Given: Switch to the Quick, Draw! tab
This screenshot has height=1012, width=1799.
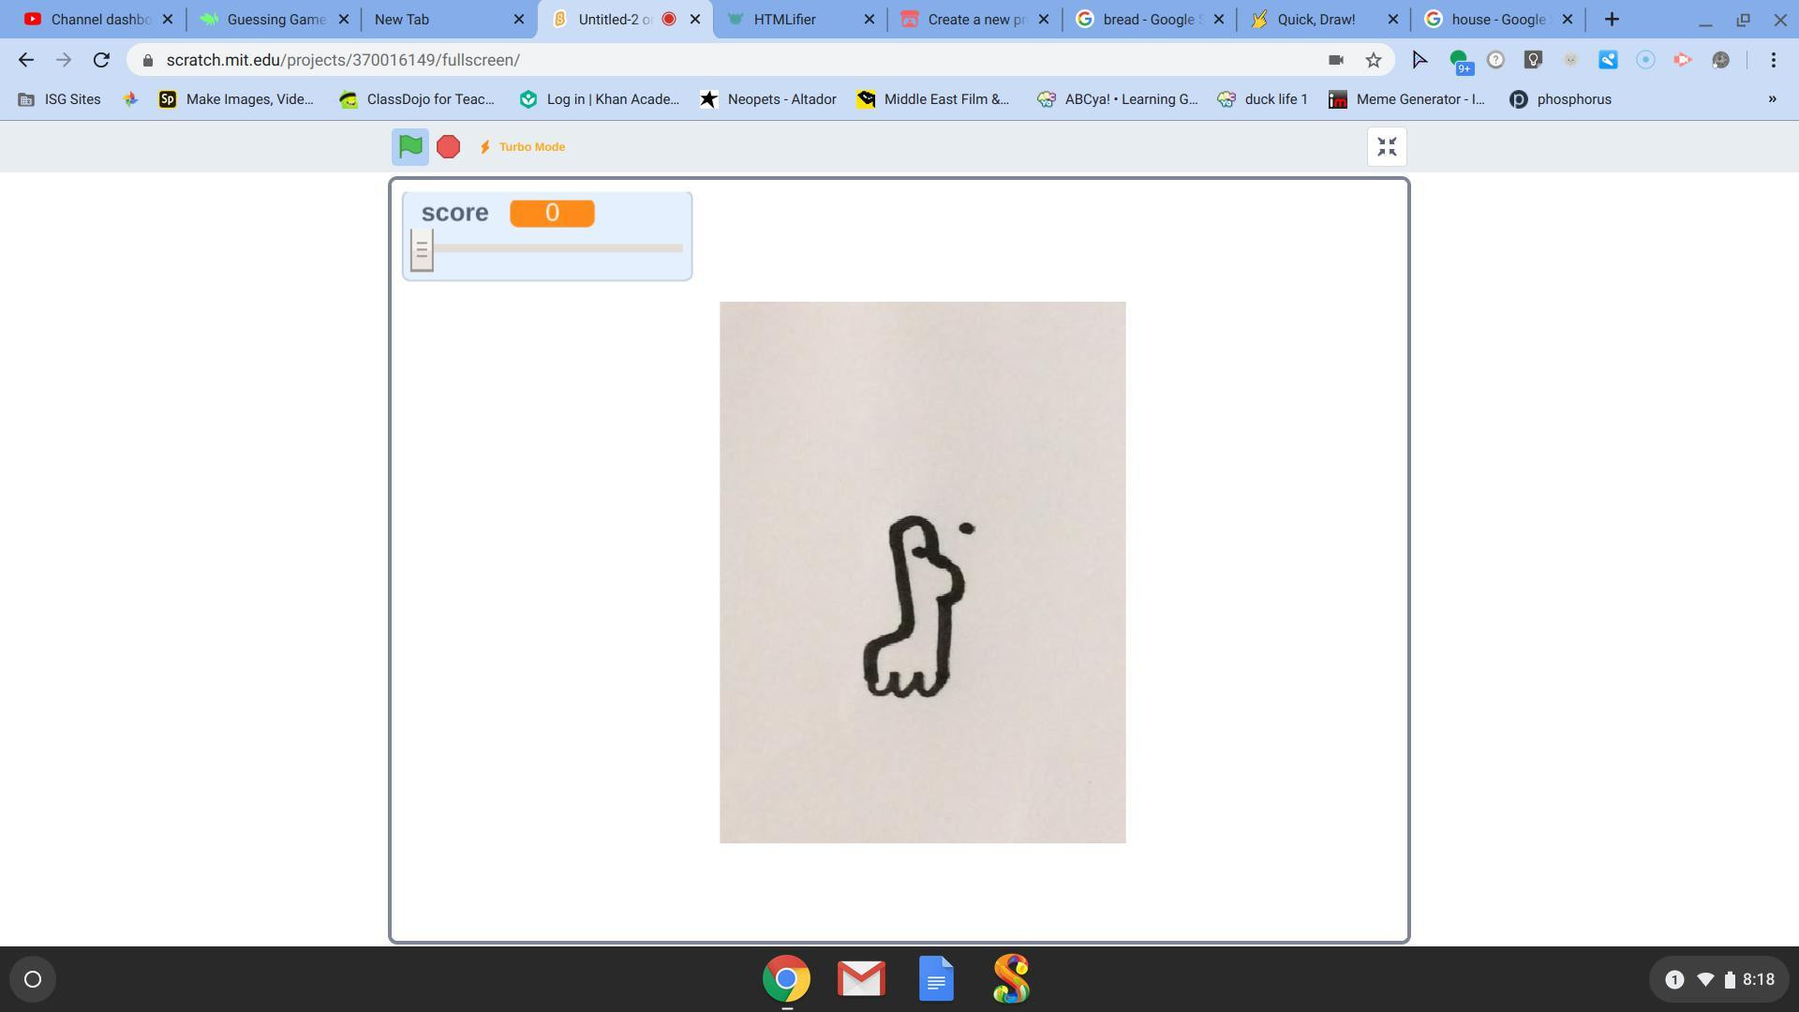Looking at the screenshot, I should tap(1324, 19).
